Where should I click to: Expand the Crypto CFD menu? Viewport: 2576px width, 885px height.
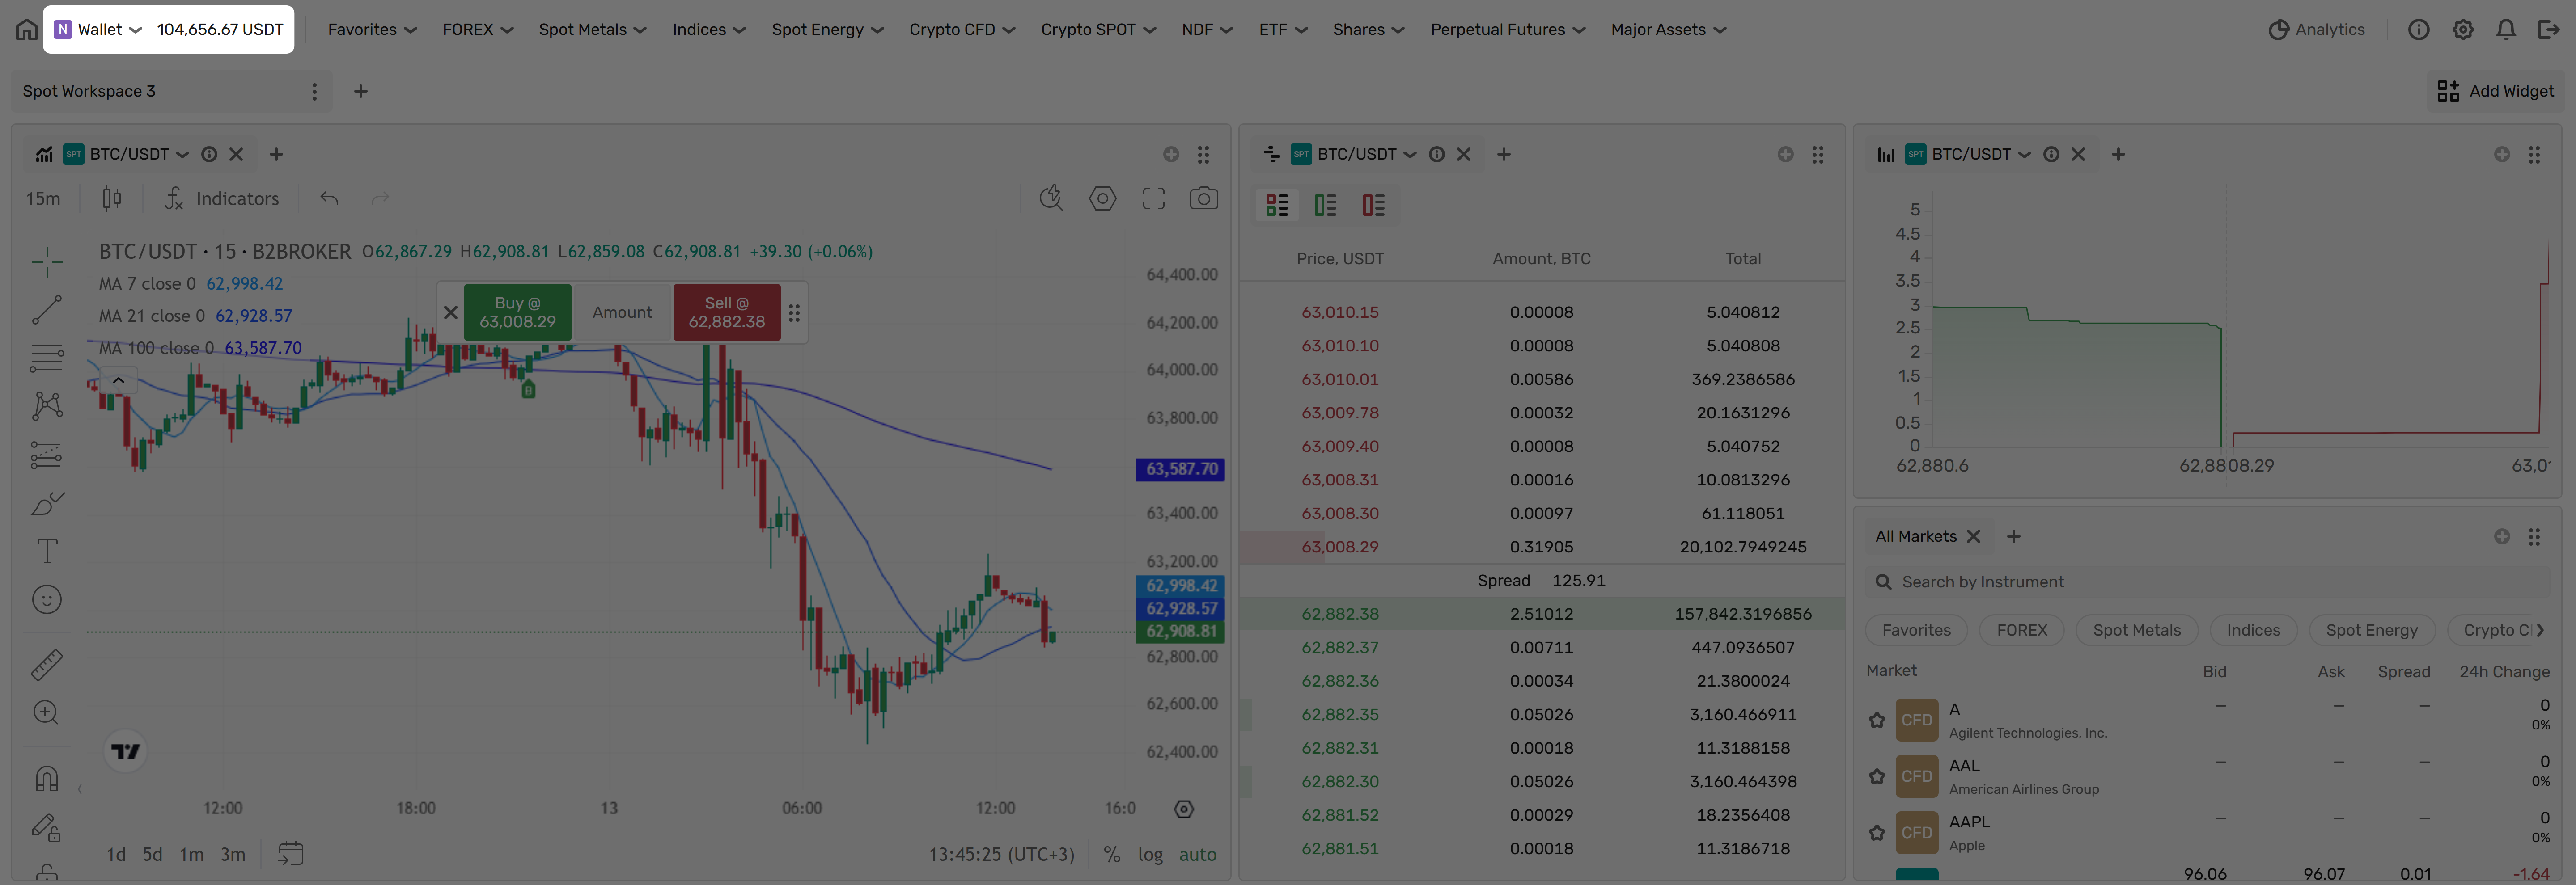[962, 29]
